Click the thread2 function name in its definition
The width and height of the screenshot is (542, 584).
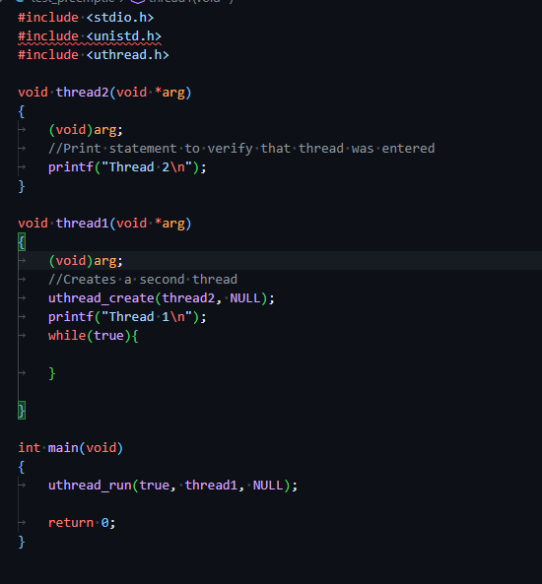pyautogui.click(x=82, y=93)
